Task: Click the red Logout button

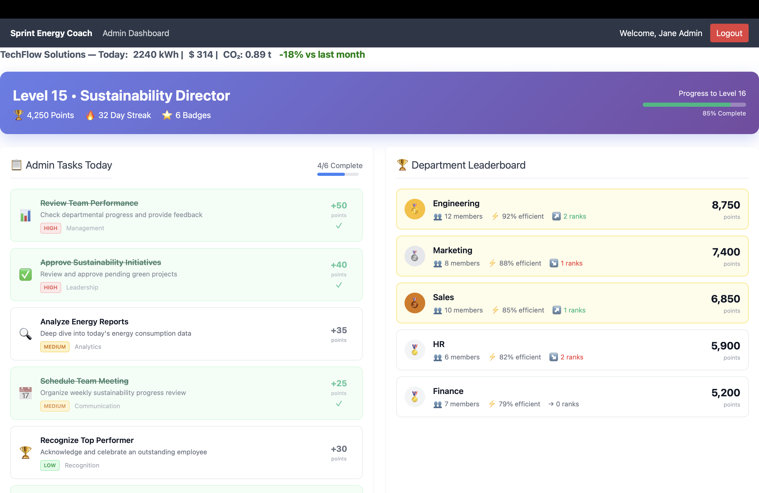Action: 729,33
